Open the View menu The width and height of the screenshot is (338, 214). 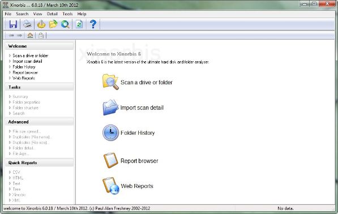[x=37, y=14]
